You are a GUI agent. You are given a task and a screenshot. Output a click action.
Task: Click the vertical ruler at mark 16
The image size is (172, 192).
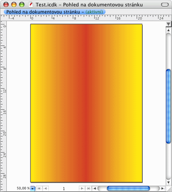coord(4,112)
